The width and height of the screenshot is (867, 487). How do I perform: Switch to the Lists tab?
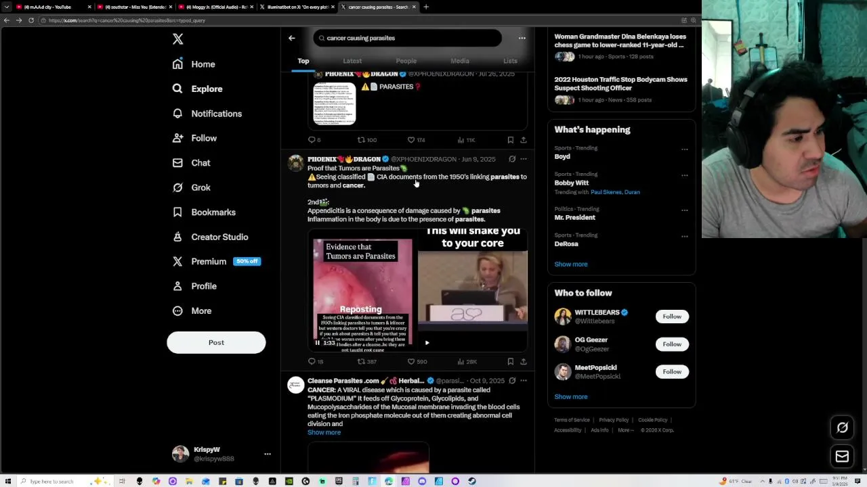coord(510,61)
